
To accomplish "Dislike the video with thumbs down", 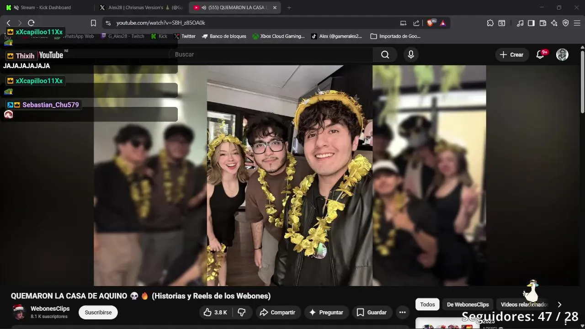I will 242,312.
